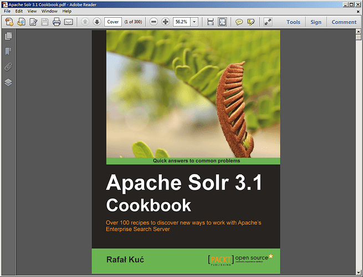
Task: Click the page number field showing Cover
Action: (113, 22)
